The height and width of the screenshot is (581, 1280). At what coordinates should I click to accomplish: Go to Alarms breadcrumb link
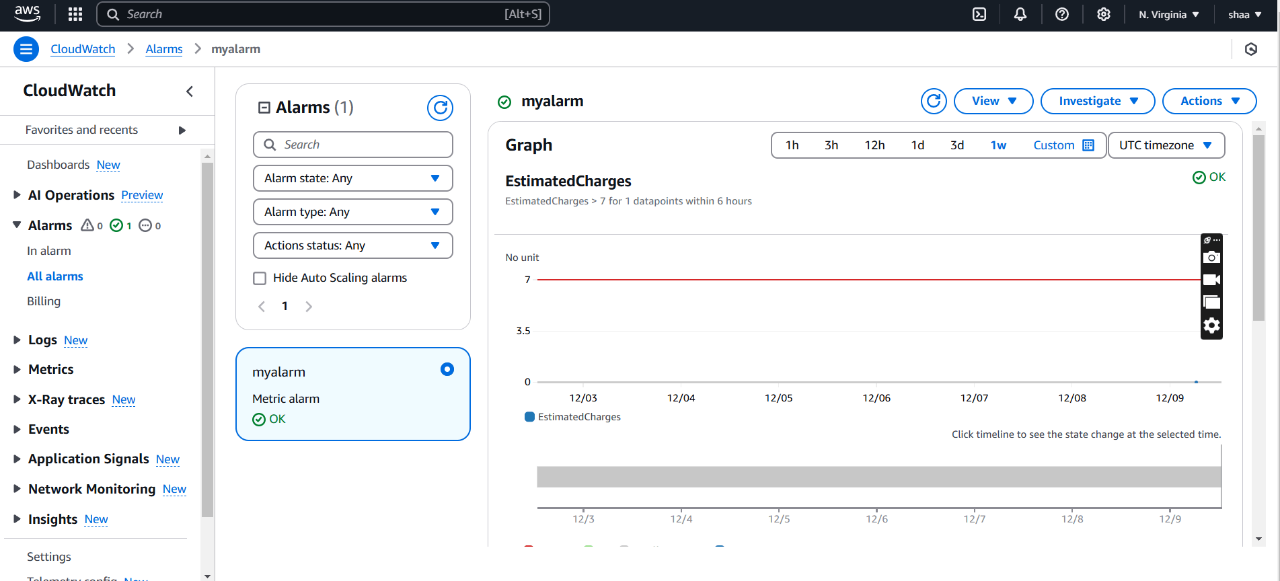[164, 49]
